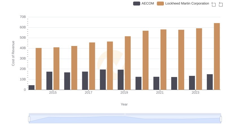Click the range slider top drag bar

click(125, 114)
